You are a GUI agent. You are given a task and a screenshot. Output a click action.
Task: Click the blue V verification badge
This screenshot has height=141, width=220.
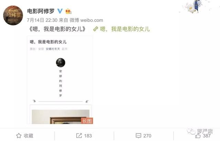point(60,11)
